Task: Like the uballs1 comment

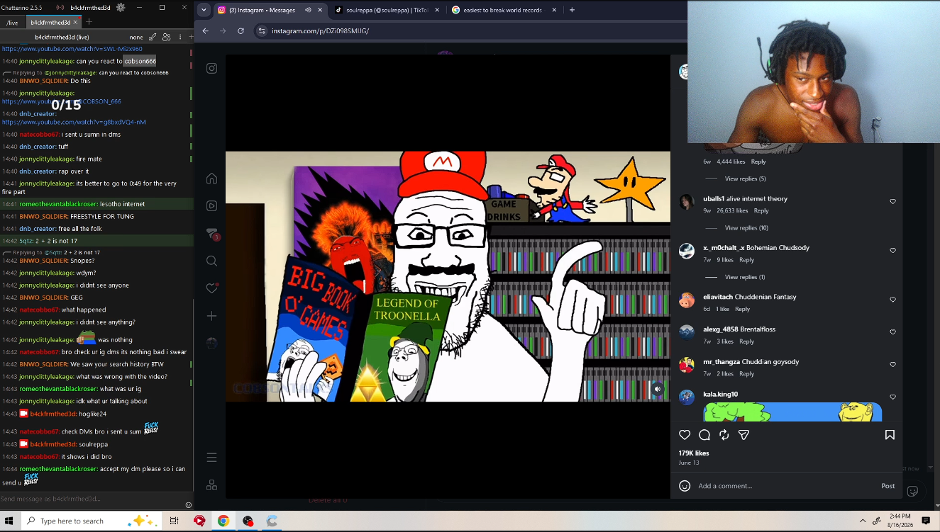Action: tap(892, 202)
